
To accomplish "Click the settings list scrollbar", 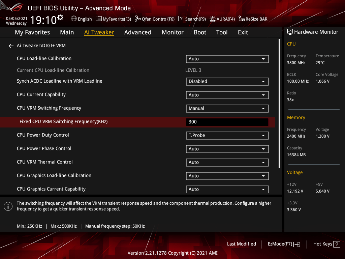I will [x=279, y=104].
